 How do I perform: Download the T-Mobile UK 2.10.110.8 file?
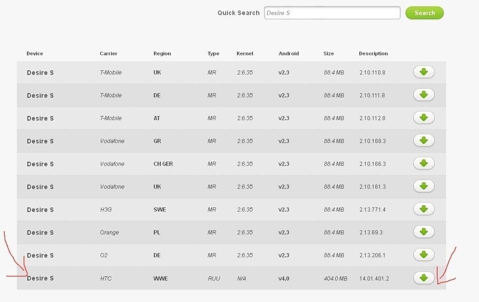(424, 72)
